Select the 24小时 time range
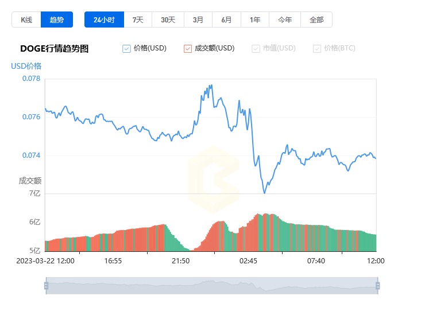 [x=104, y=20]
